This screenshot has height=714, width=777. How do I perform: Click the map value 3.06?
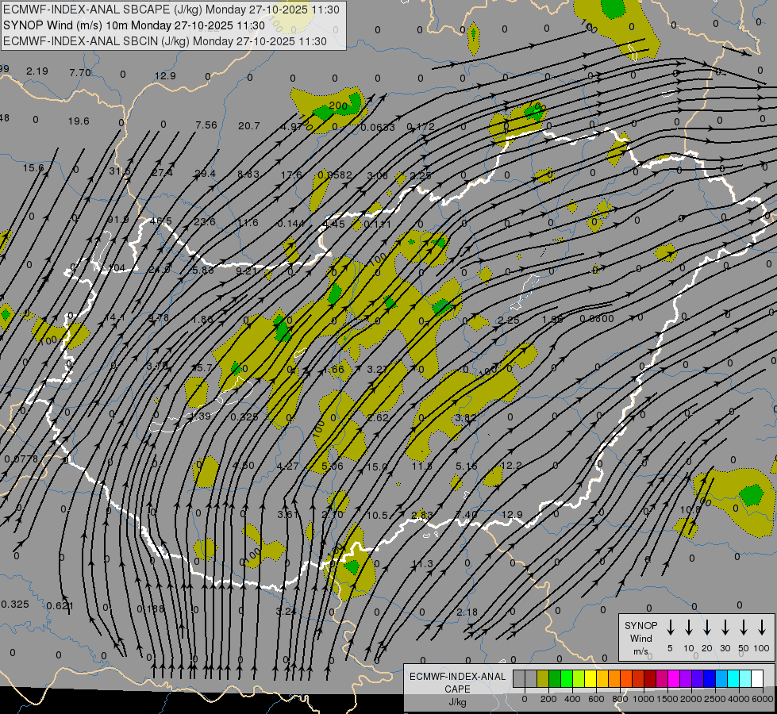click(378, 175)
